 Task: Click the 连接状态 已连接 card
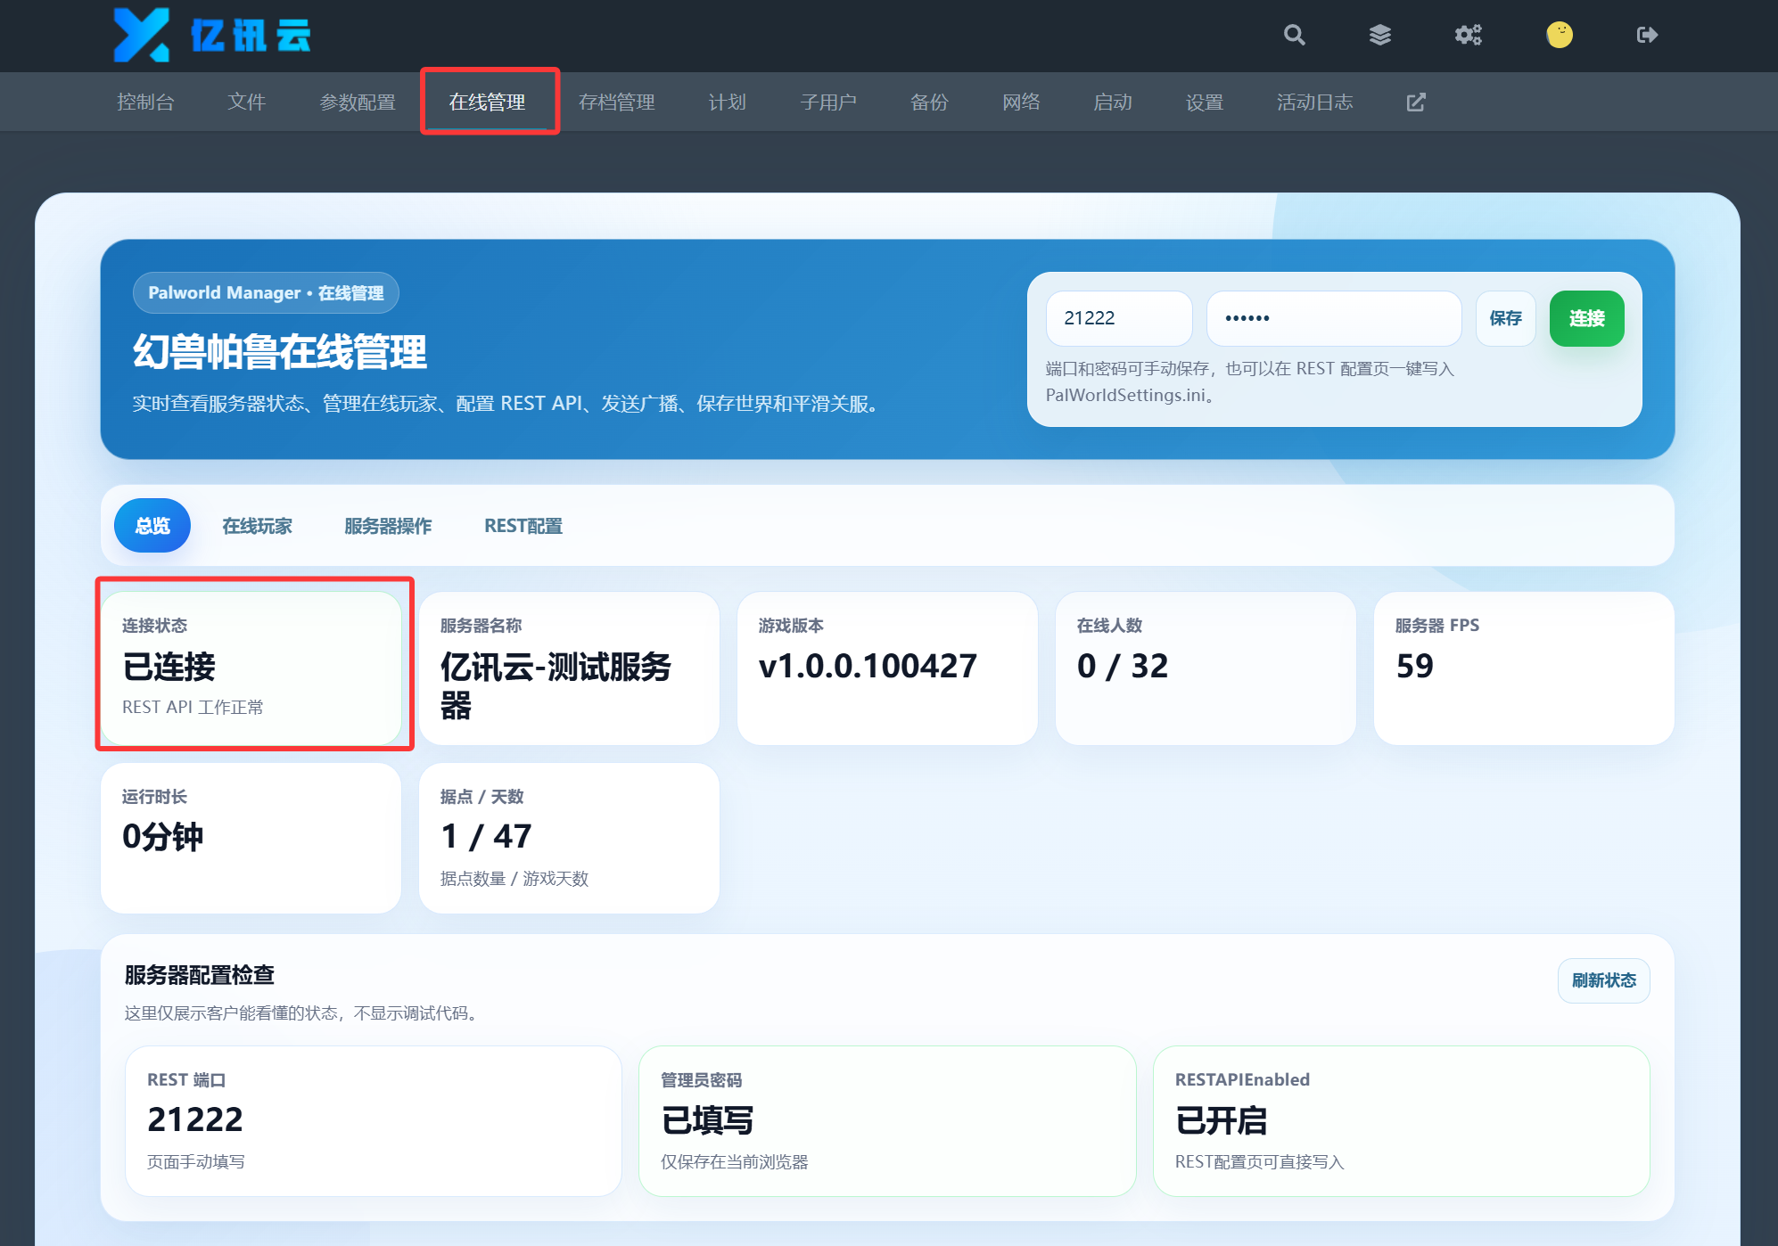point(251,668)
